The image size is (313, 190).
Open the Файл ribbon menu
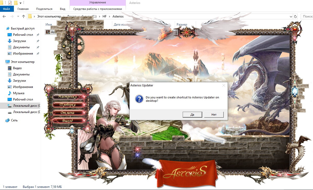pyautogui.click(x=7, y=9)
